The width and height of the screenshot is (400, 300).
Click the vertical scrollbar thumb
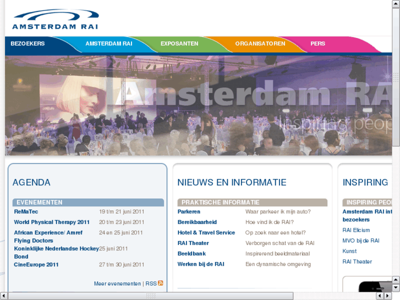[x=396, y=77]
